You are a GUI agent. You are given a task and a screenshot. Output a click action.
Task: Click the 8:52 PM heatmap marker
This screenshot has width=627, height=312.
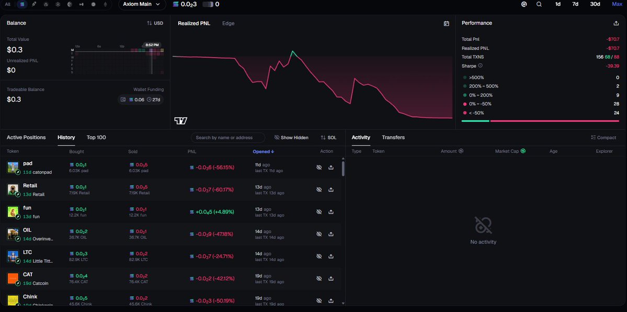pyautogui.click(x=152, y=45)
